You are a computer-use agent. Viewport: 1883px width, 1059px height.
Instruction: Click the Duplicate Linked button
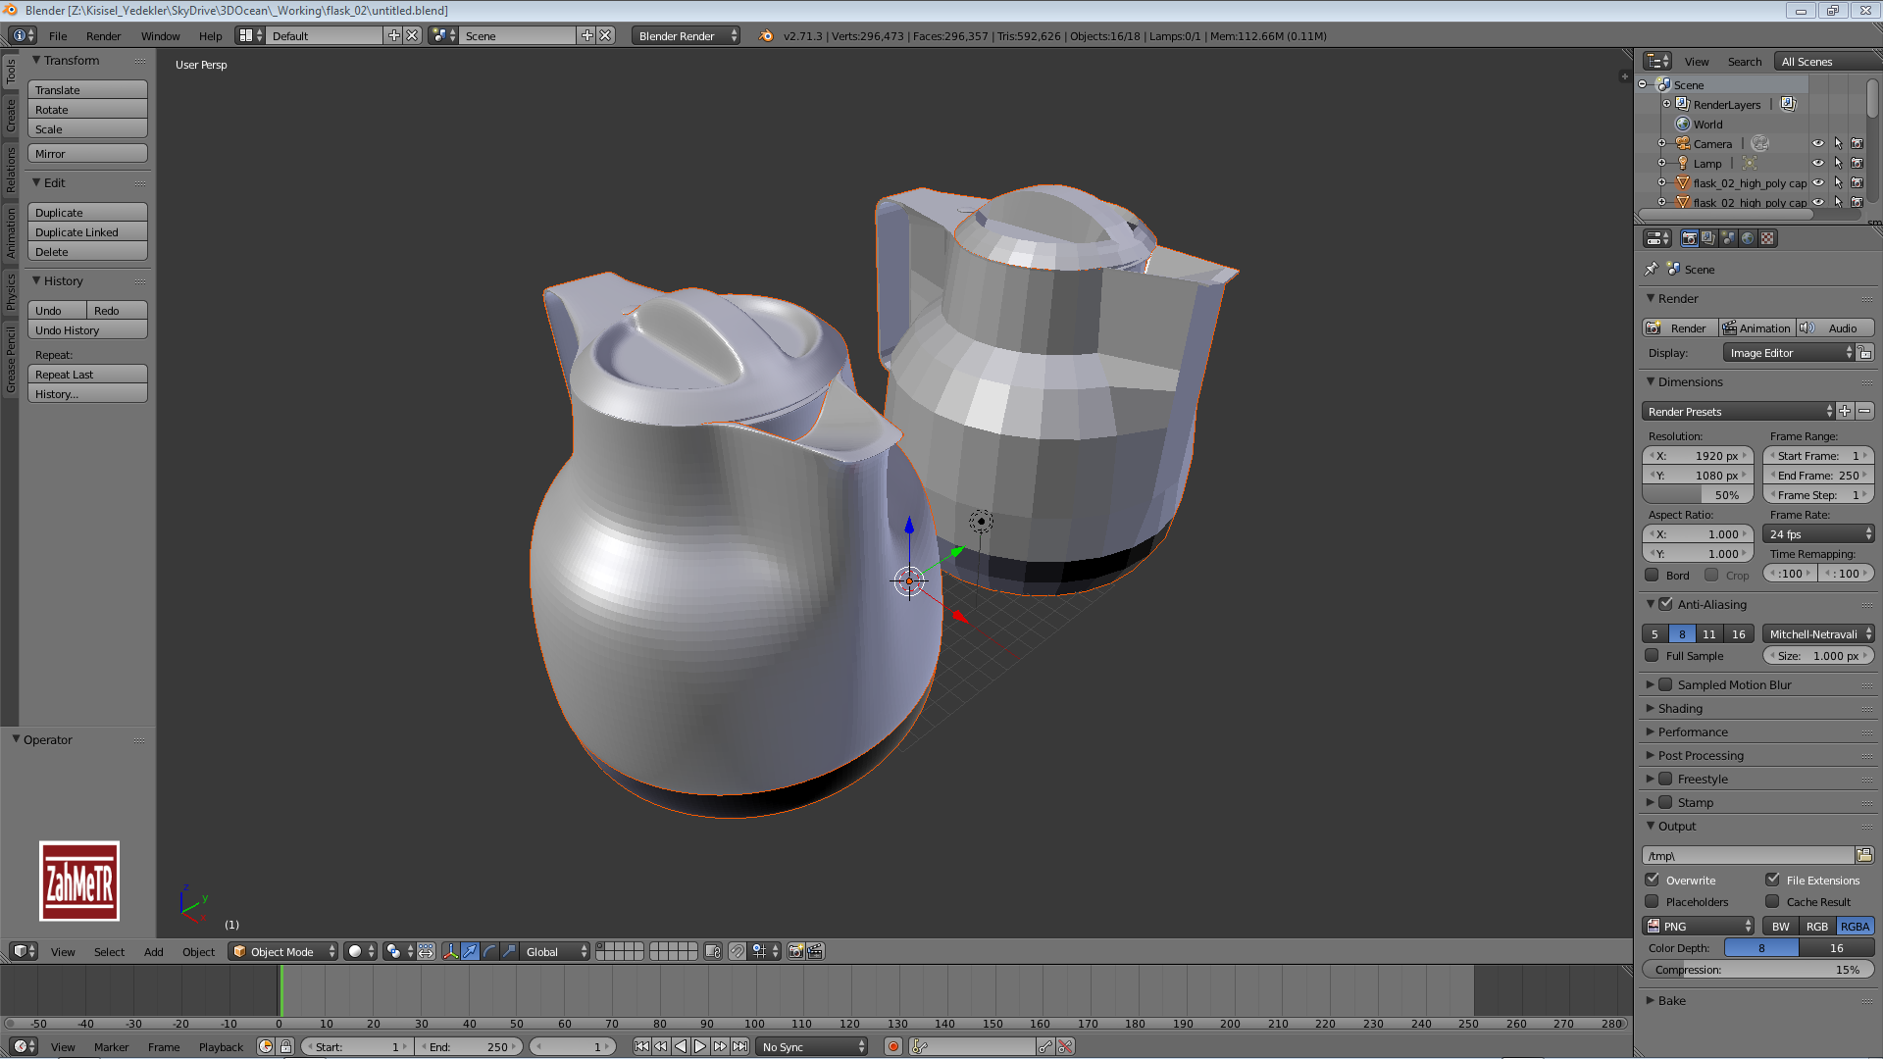[87, 232]
